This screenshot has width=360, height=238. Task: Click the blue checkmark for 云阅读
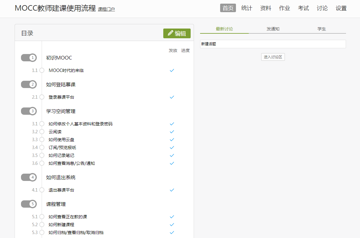click(x=172, y=132)
